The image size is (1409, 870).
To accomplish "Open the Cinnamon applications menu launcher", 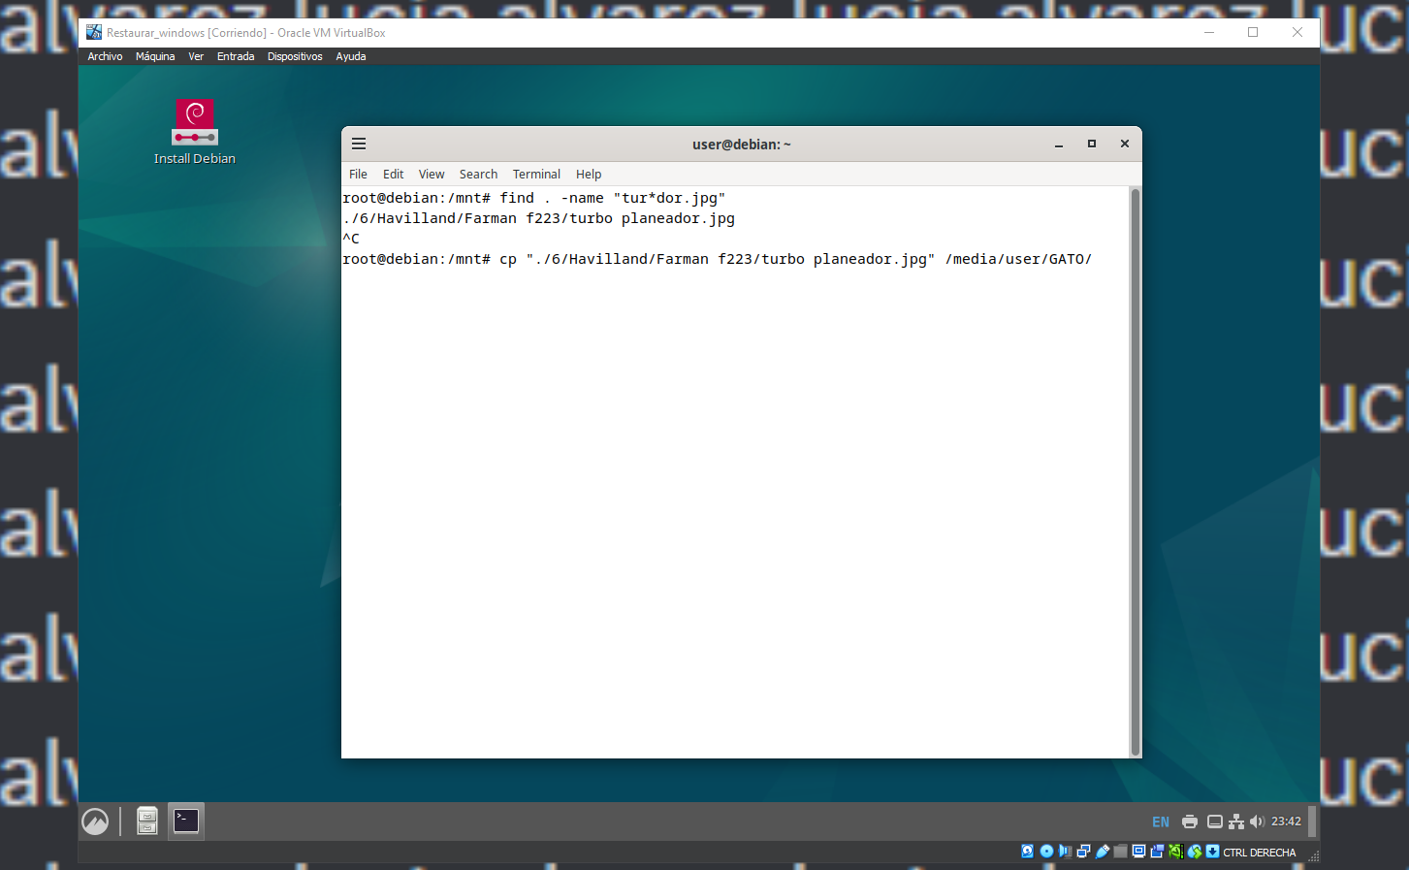I will tap(95, 822).
